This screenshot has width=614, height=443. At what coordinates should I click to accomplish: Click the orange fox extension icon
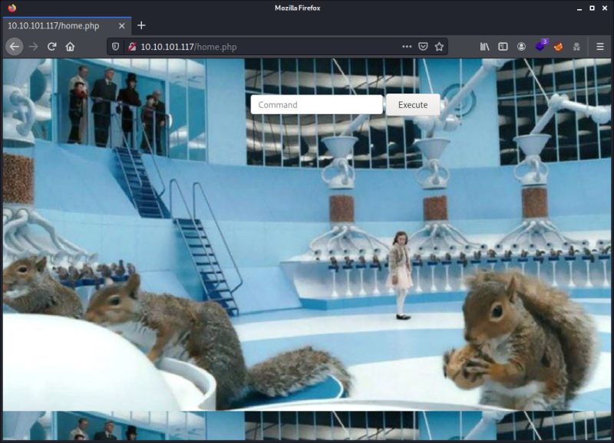(559, 46)
